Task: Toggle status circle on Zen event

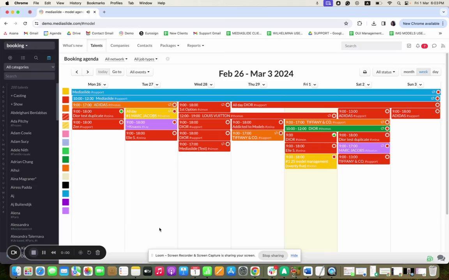Action: (x=121, y=122)
